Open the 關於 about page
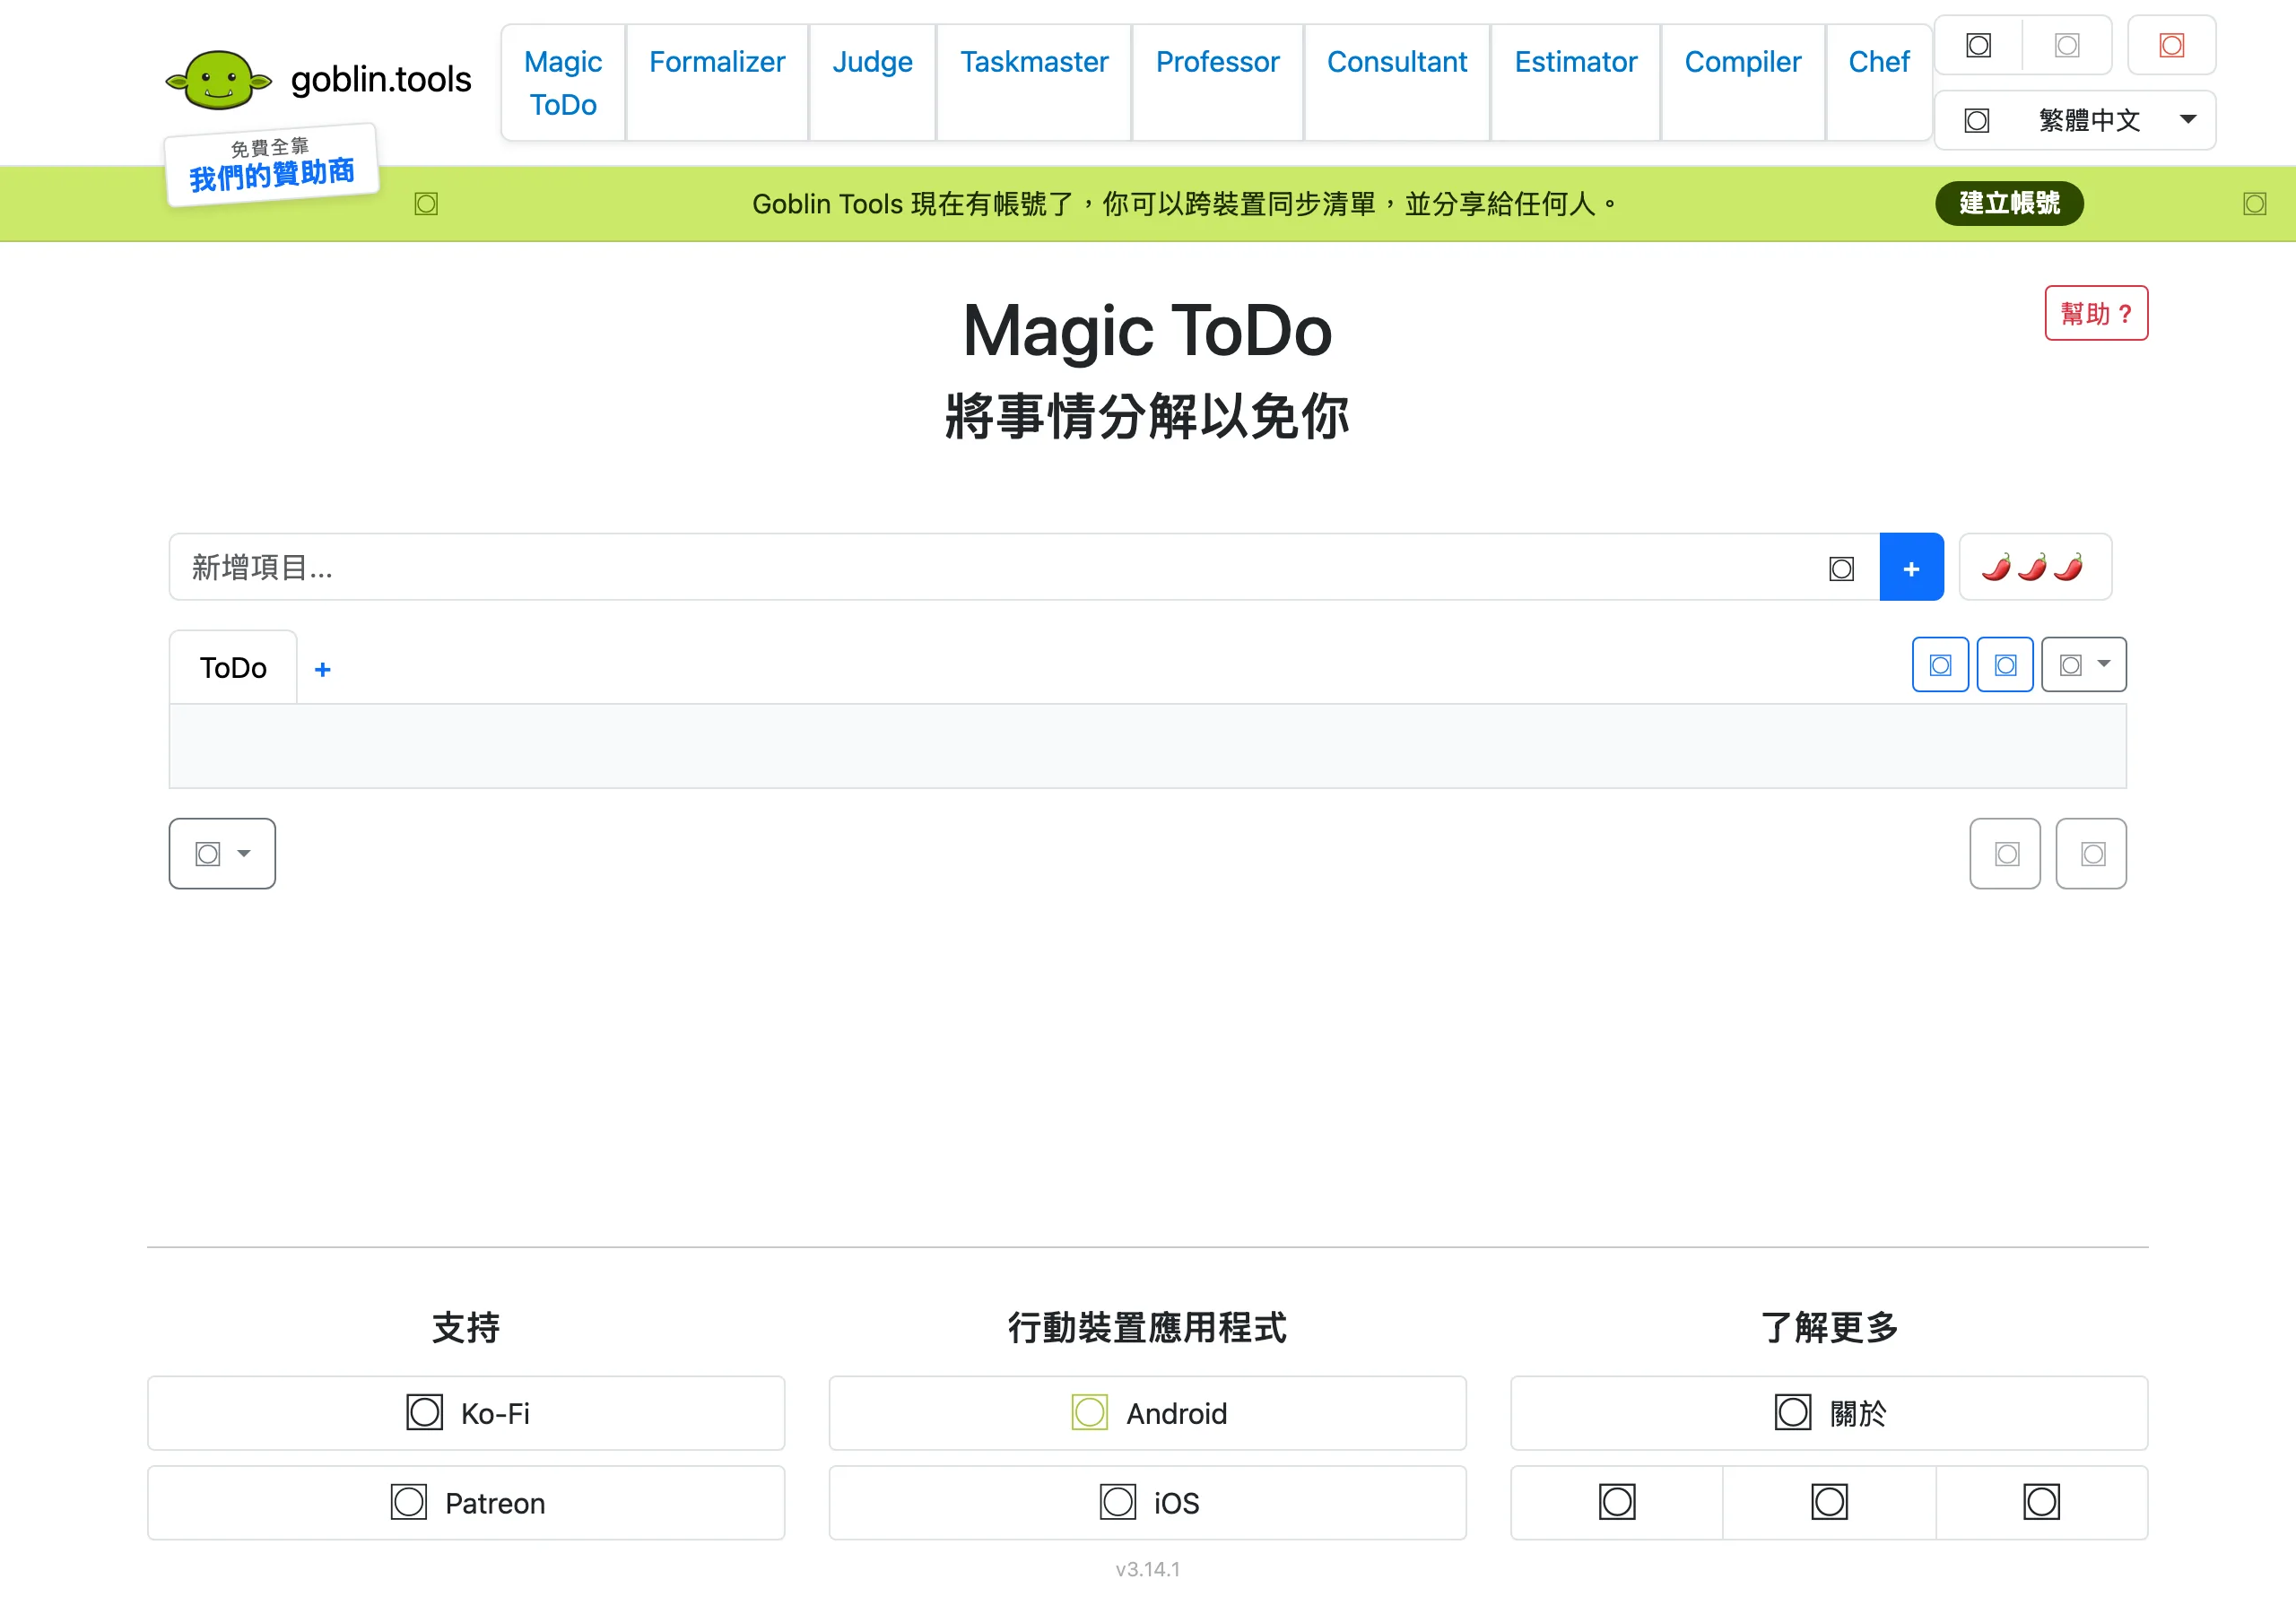 [x=1829, y=1412]
